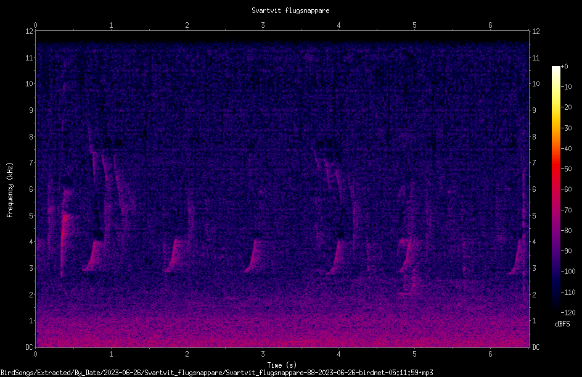
Task: Click '6' on the top time axis
Action: coord(490,25)
